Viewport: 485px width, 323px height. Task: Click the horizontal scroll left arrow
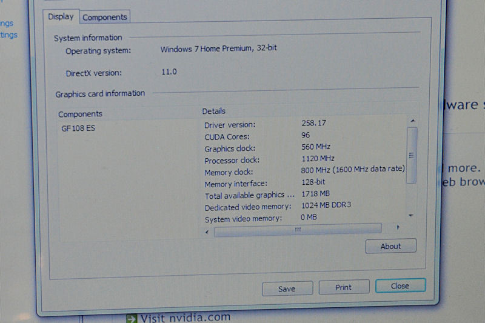click(x=207, y=232)
